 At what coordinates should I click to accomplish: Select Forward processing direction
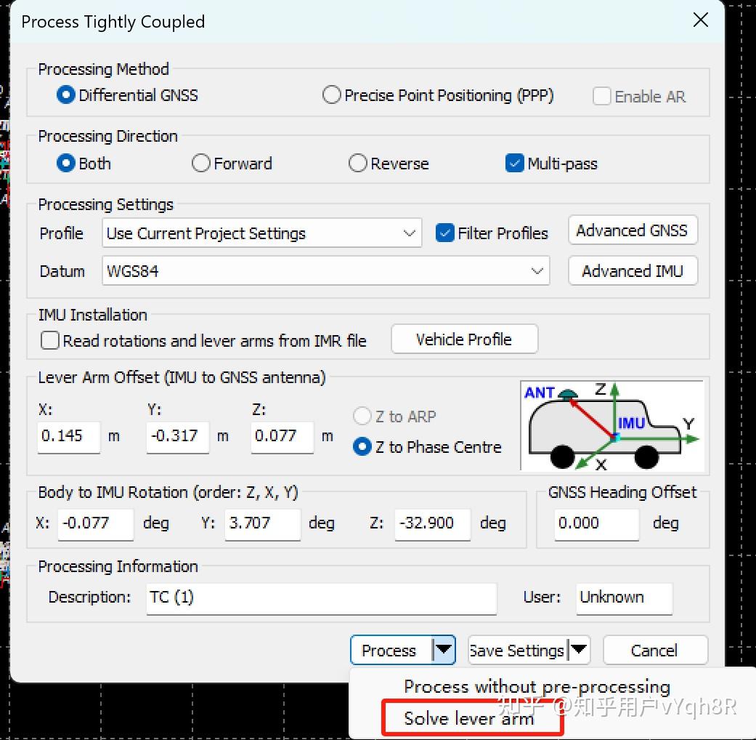point(200,164)
